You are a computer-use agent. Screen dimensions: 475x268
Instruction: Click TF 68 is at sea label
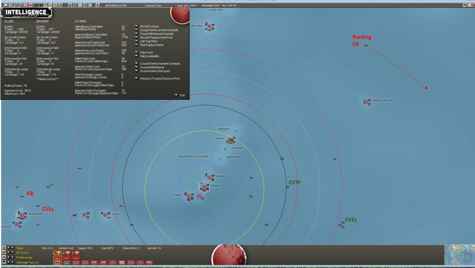pyautogui.click(x=24, y=257)
